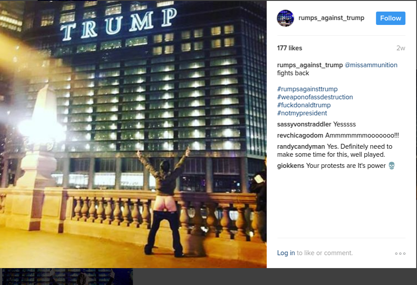Click the caption author rumps_against_trump name

310,65
